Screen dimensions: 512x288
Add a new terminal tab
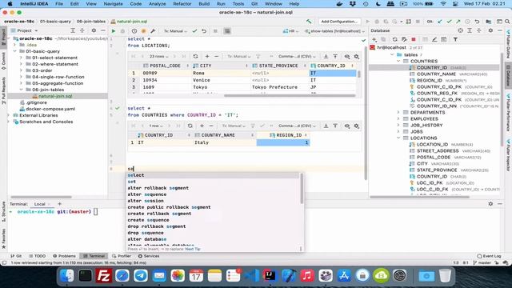click(59, 204)
